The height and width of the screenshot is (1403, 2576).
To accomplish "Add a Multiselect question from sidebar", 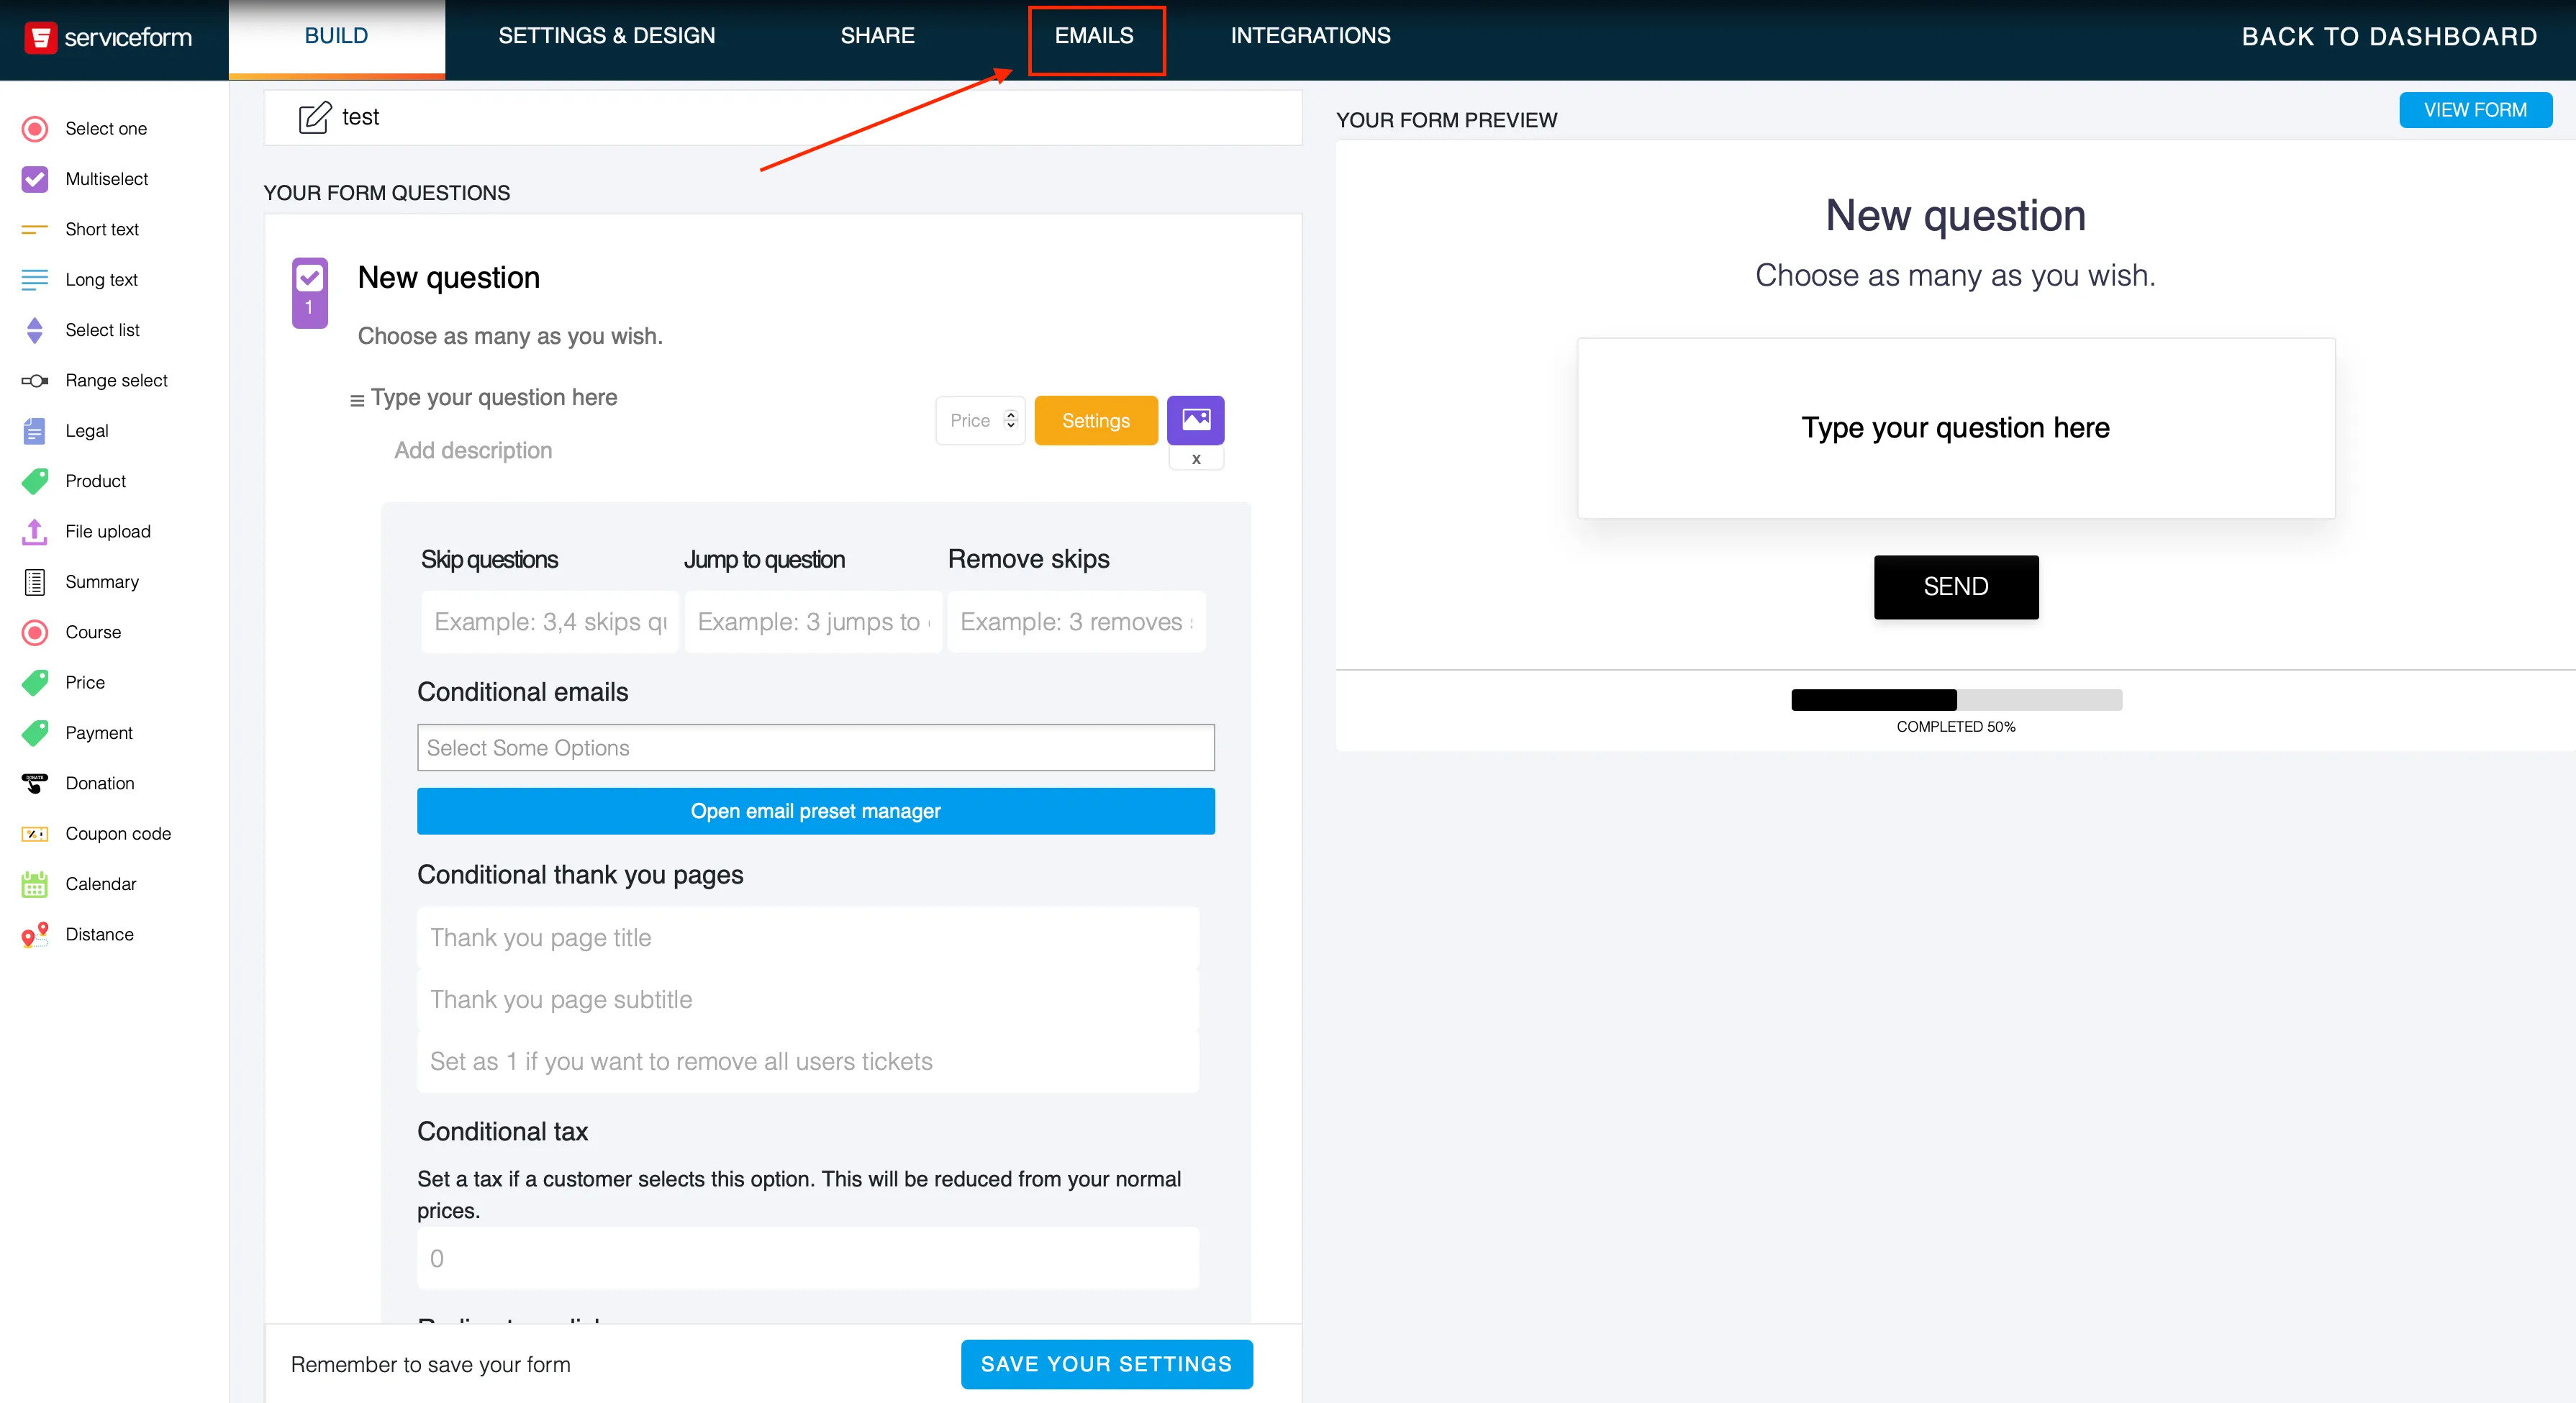I will coord(85,179).
